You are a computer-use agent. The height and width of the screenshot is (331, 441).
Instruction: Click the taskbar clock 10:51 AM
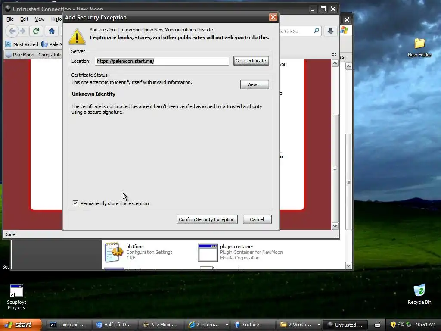click(425, 325)
